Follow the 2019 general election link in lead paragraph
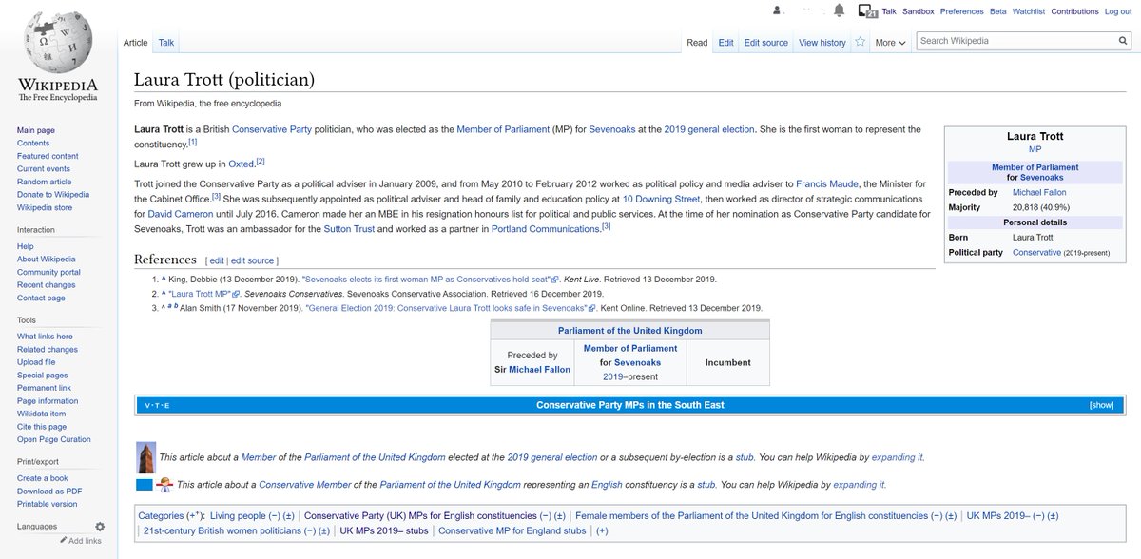This screenshot has height=559, width=1141. click(708, 129)
